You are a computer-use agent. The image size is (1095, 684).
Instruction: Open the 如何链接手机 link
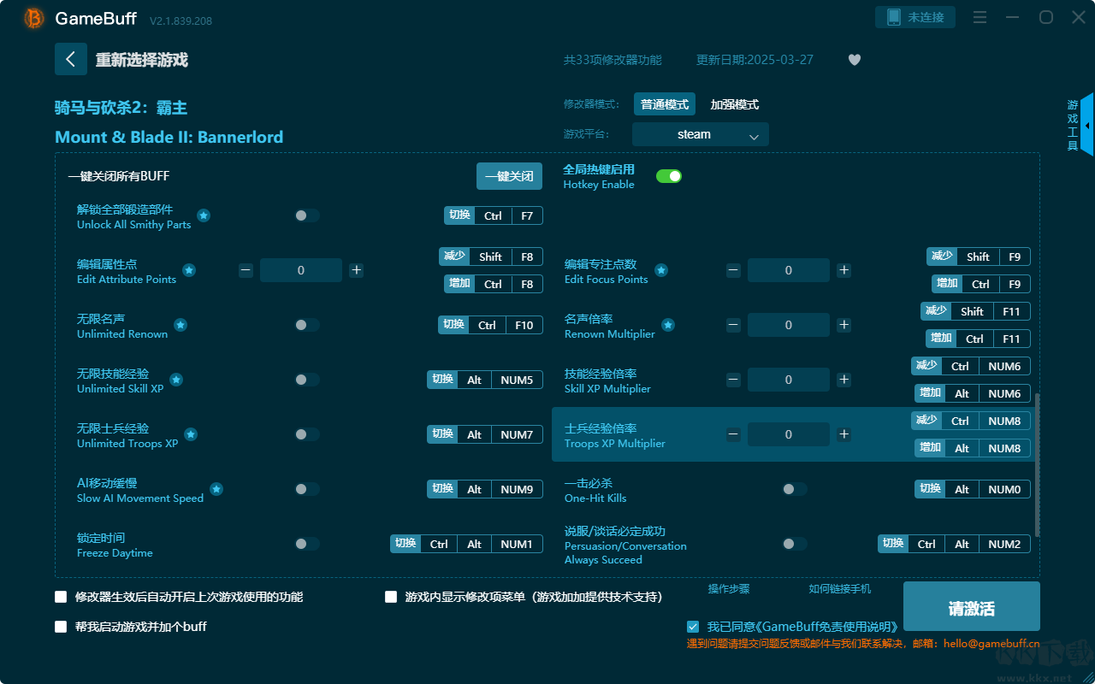click(840, 589)
